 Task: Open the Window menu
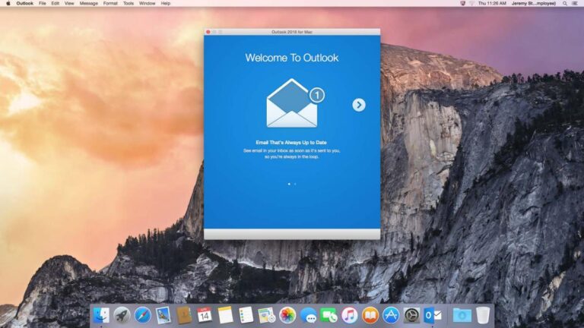pos(147,3)
